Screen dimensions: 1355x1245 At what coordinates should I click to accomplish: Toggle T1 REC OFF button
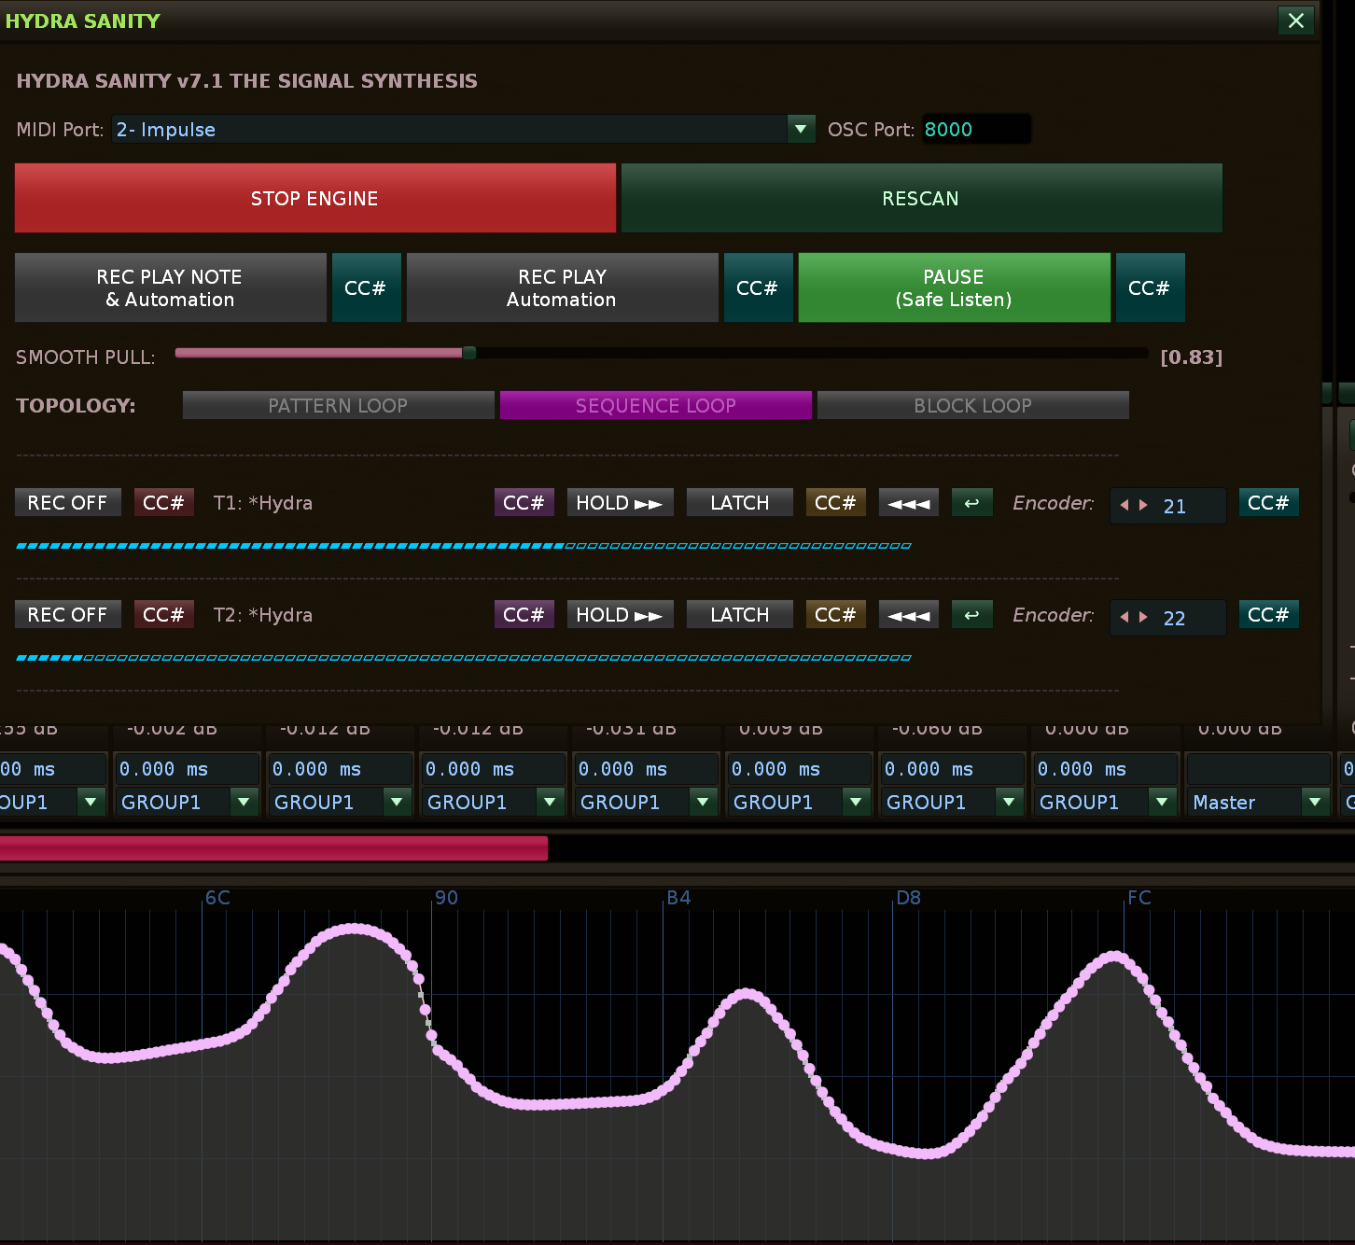67,503
